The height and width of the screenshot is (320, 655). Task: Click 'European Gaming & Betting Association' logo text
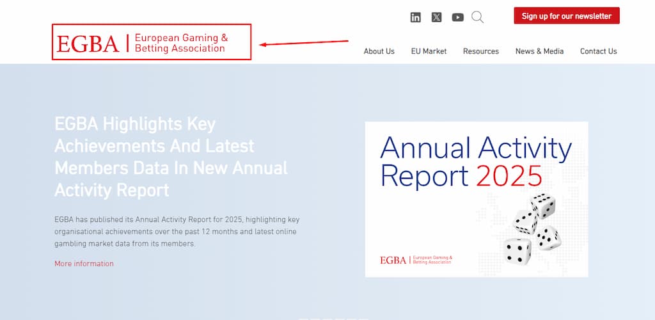181,43
